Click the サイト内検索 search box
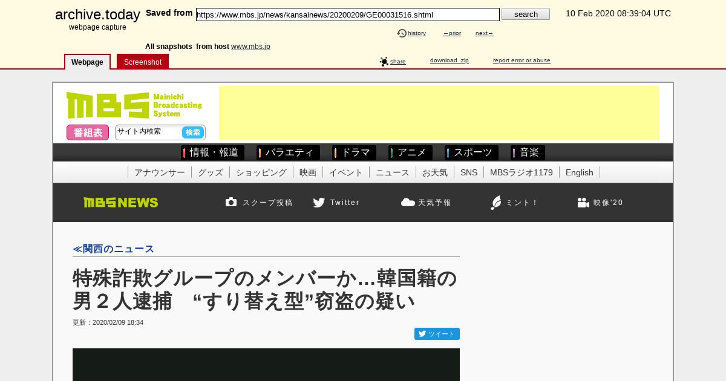Screen dimensions: 726x381 (148, 132)
